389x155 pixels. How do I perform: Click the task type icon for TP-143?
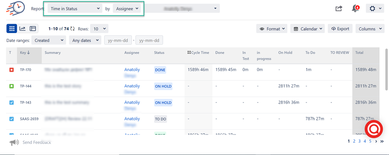11,103
